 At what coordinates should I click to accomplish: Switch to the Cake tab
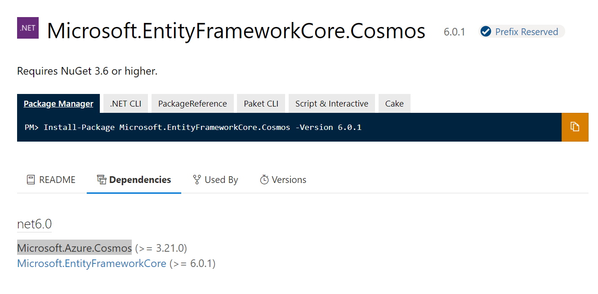coord(394,103)
